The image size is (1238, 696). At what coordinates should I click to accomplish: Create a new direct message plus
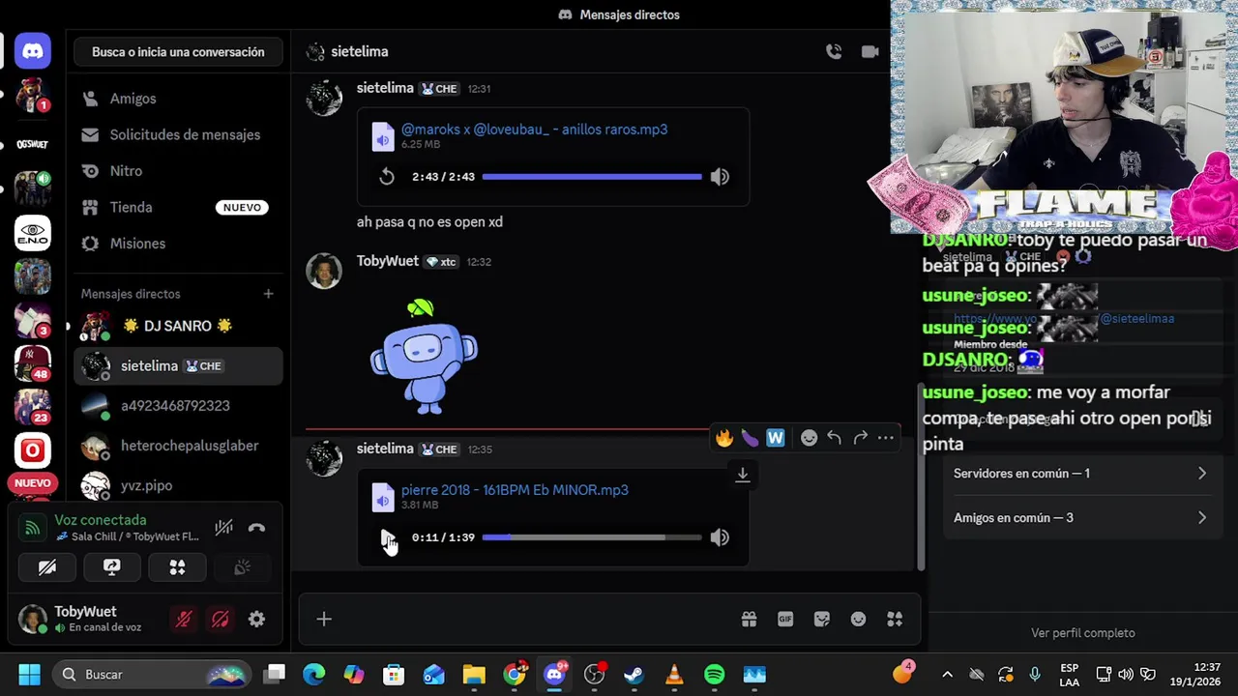pos(268,294)
